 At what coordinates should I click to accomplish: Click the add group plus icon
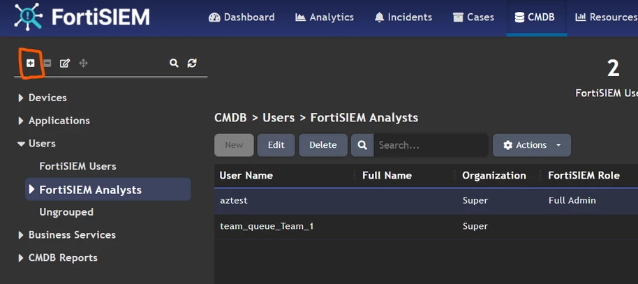tap(31, 63)
